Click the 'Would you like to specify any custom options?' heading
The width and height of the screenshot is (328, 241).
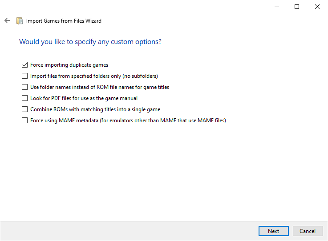tap(90, 42)
